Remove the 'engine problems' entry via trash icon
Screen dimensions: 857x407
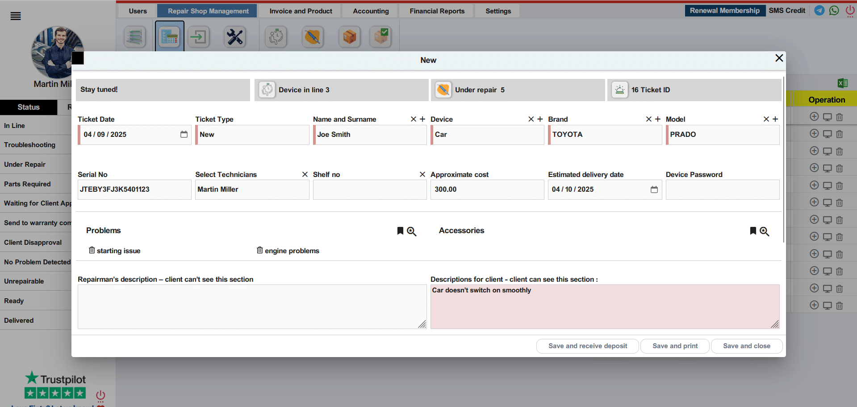click(x=259, y=251)
